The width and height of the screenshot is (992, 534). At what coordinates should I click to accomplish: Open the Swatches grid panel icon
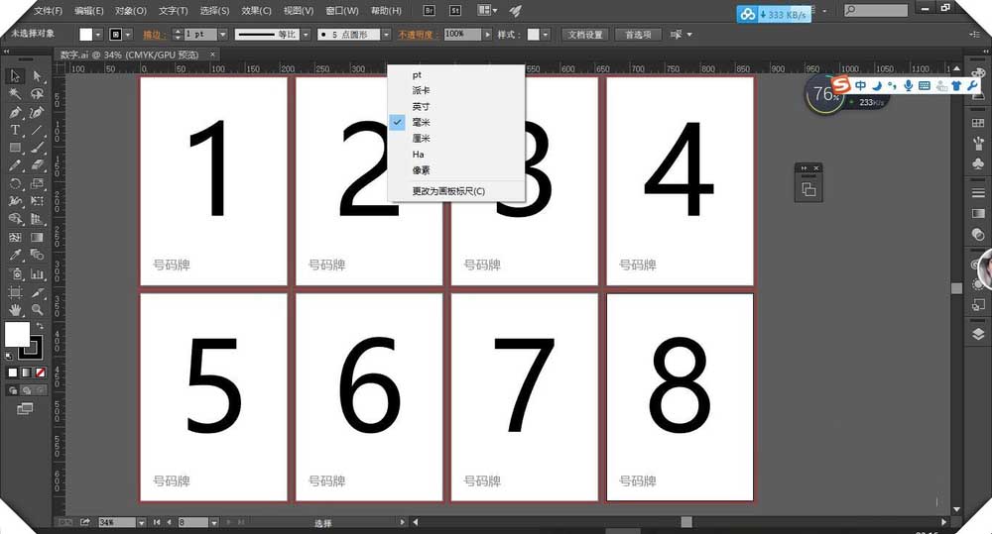(x=978, y=123)
